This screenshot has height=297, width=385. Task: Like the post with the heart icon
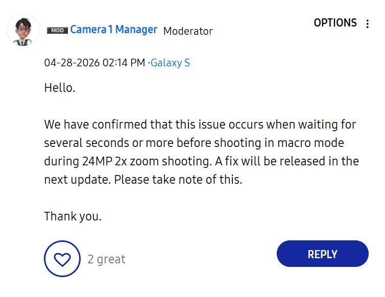(62, 259)
